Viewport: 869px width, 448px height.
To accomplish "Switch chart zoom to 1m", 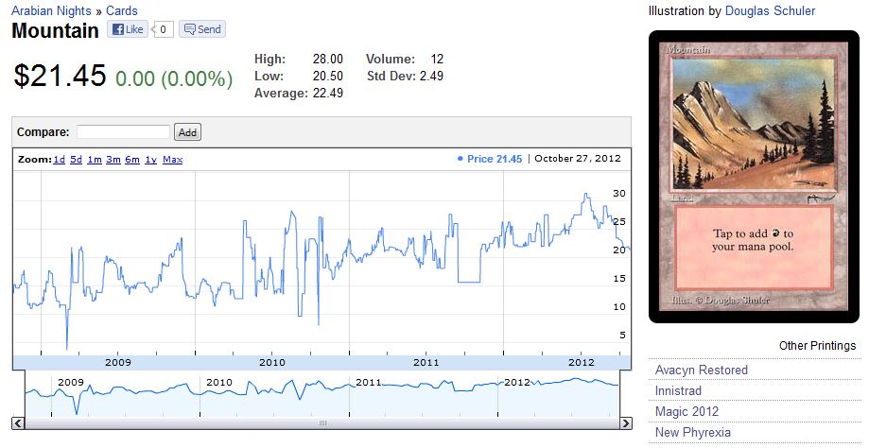I will point(95,160).
